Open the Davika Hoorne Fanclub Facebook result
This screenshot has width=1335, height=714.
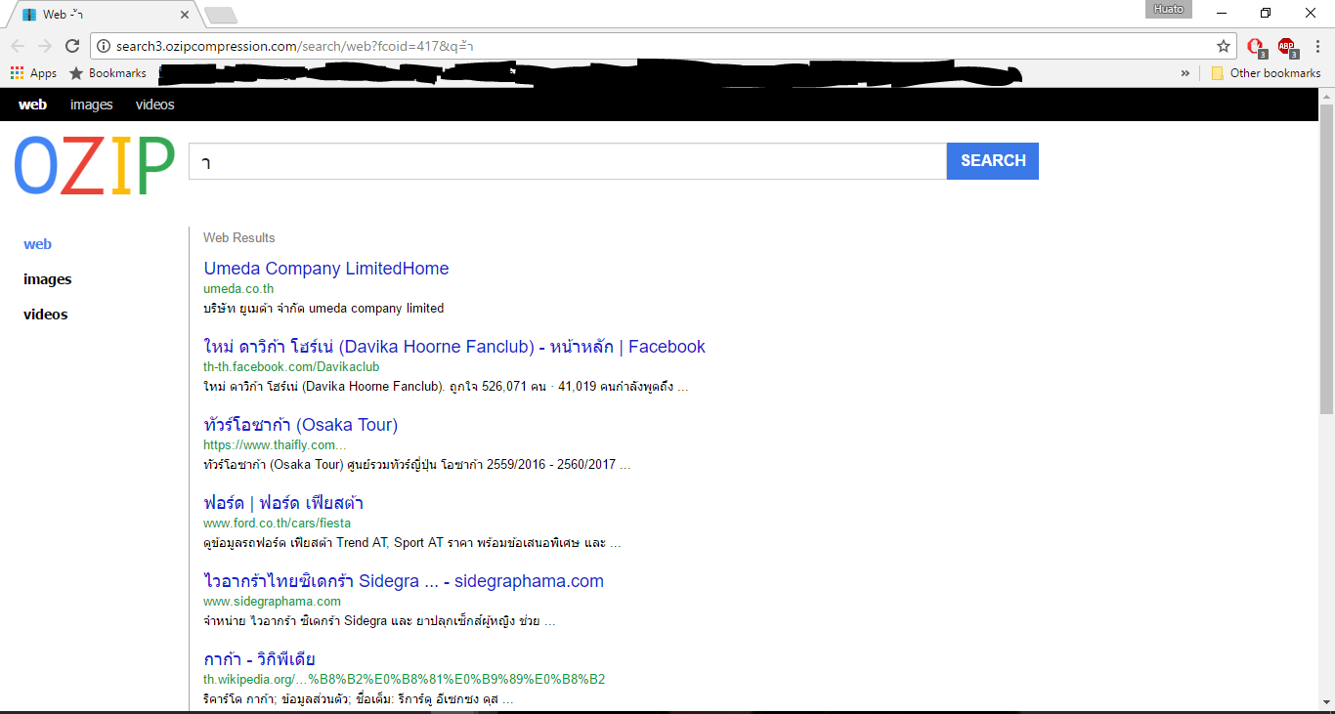454,347
